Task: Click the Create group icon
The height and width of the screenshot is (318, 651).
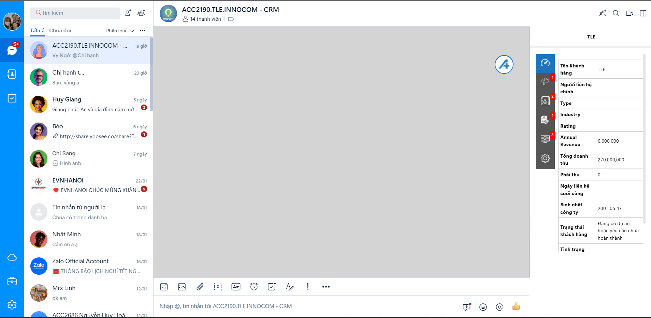Action: point(141,13)
